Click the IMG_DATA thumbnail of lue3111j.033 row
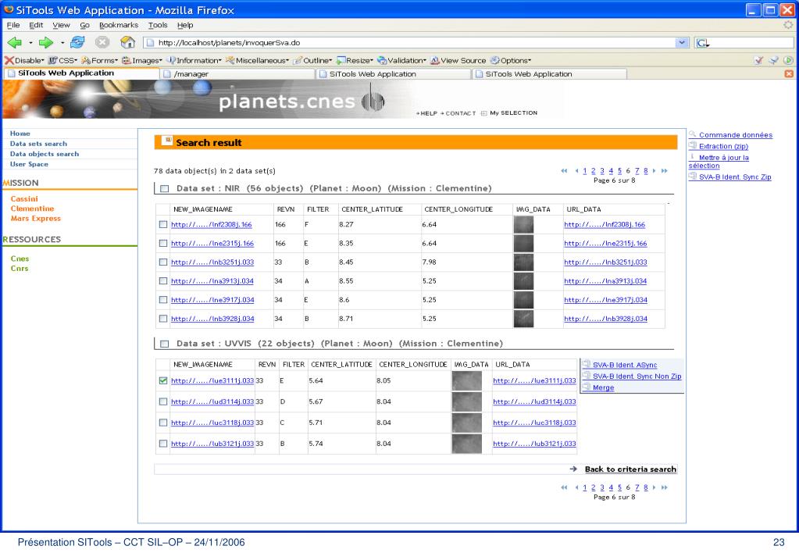 (x=467, y=380)
